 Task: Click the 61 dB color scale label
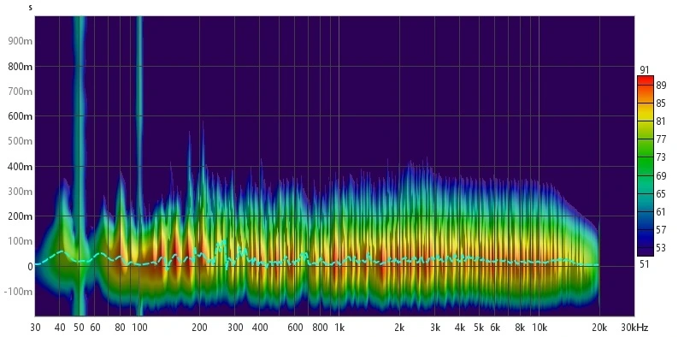point(661,212)
